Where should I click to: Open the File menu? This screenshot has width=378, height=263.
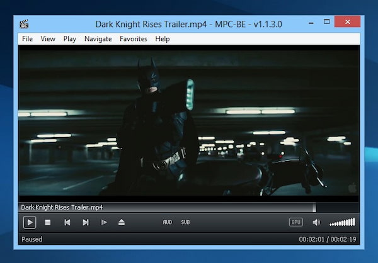(27, 39)
